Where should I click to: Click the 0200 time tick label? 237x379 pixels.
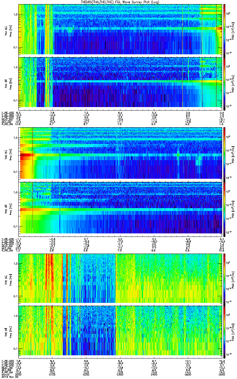(86, 374)
